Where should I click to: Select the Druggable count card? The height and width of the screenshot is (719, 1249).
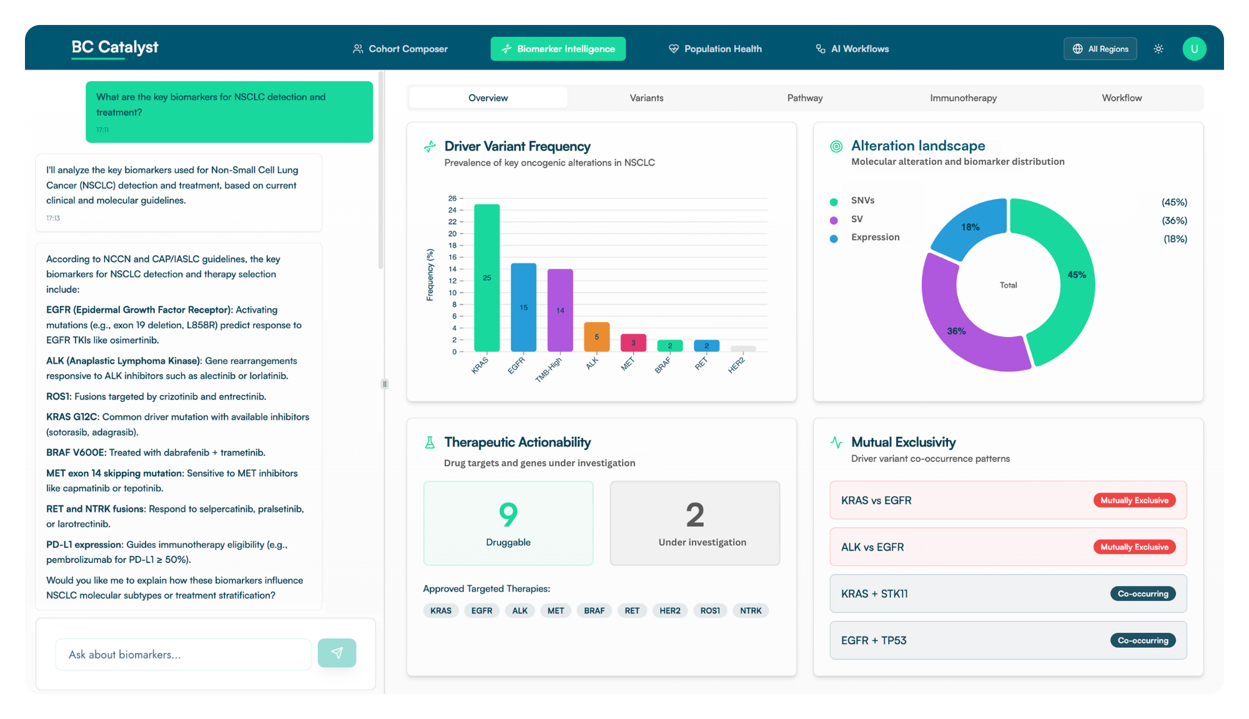tap(508, 523)
